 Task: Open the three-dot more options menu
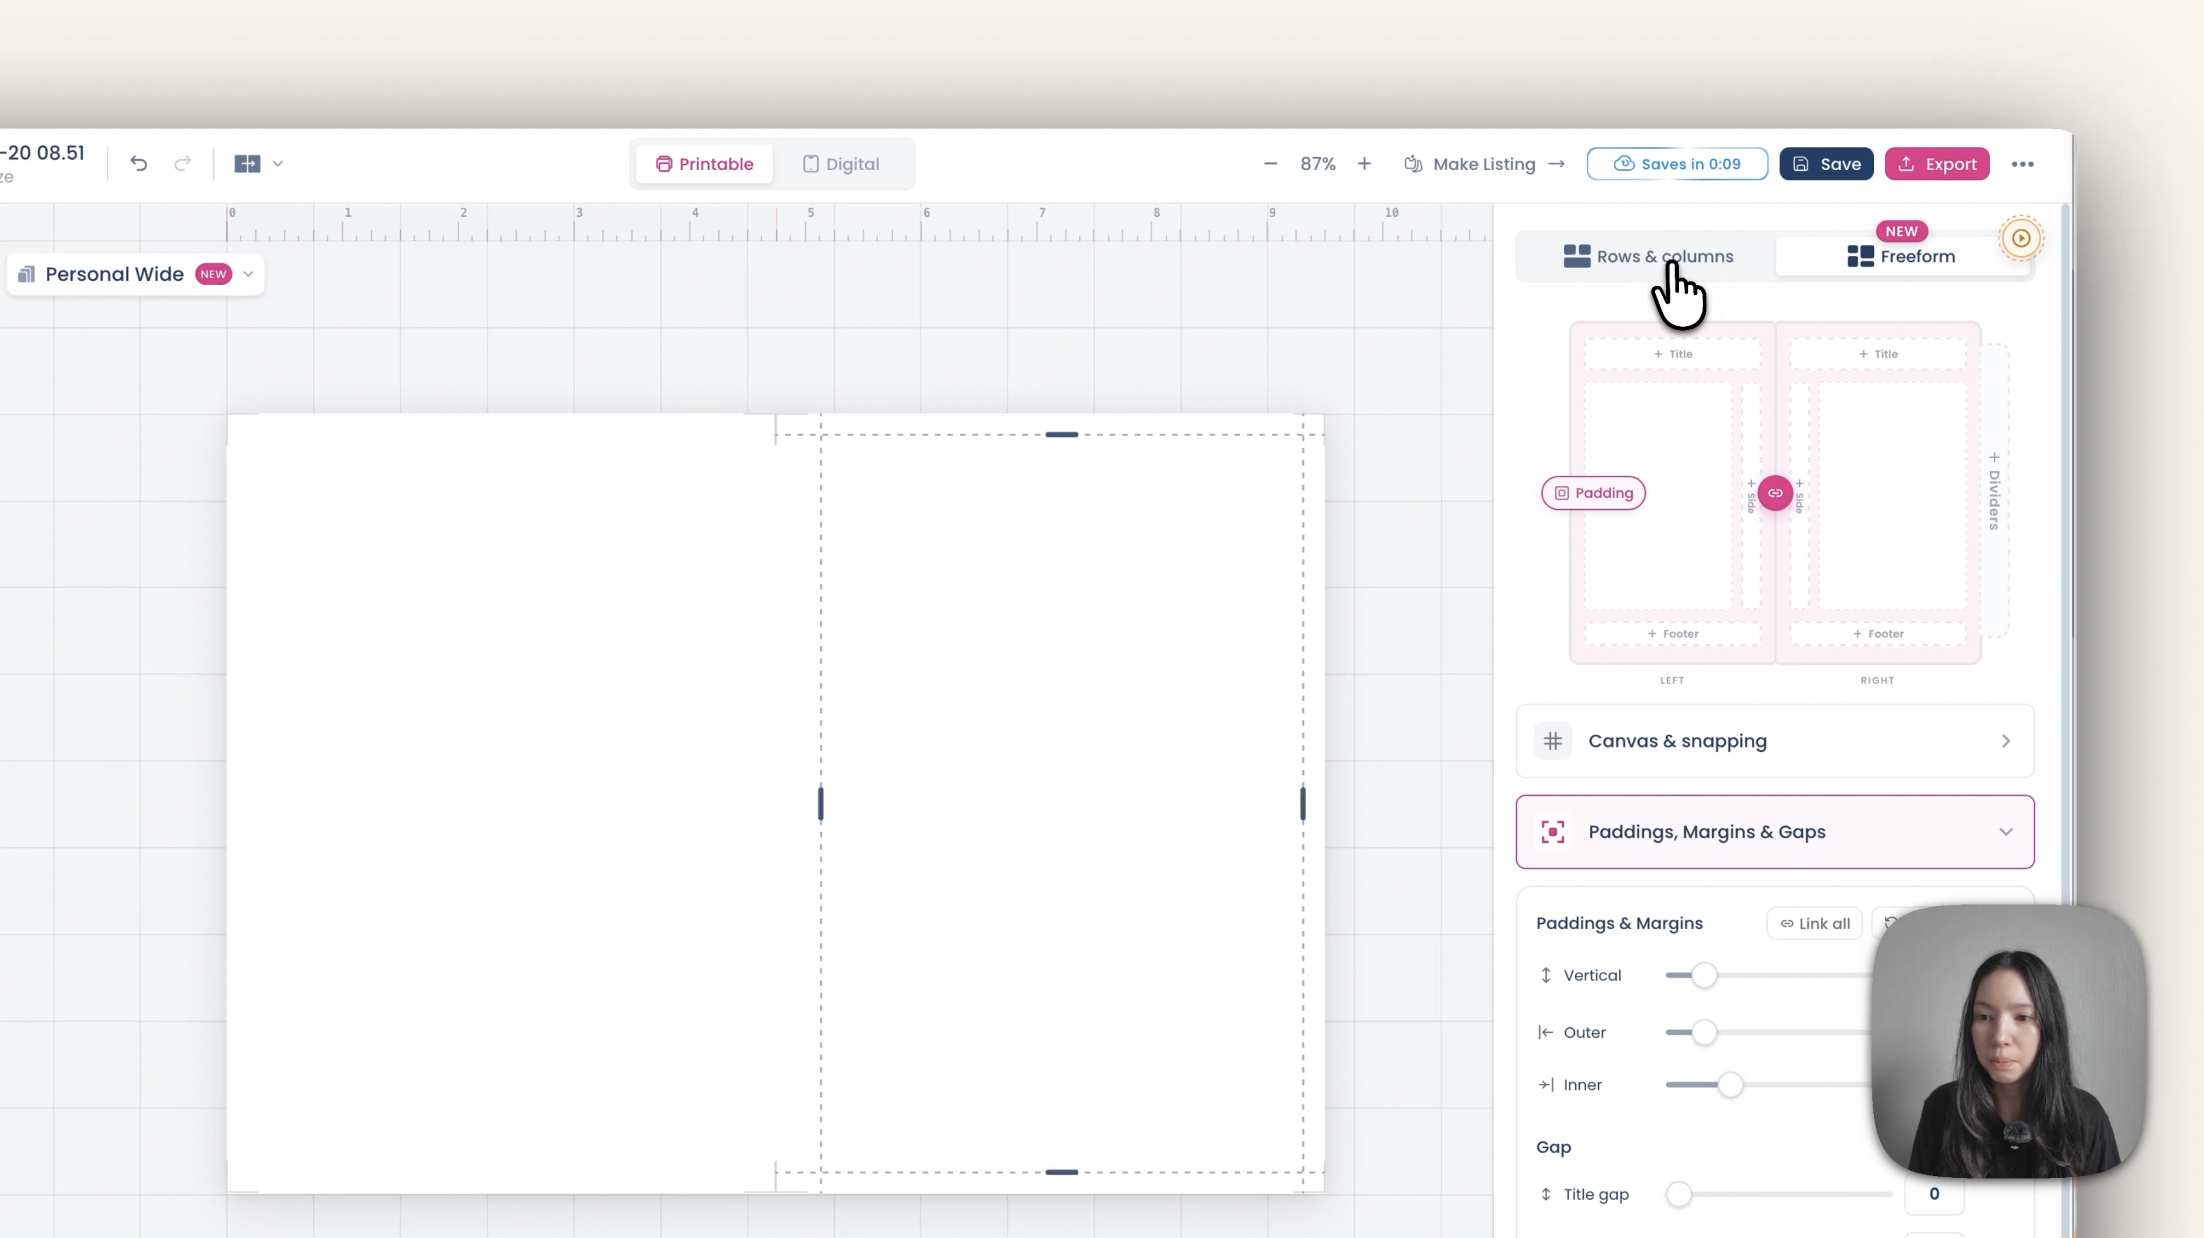click(2022, 164)
